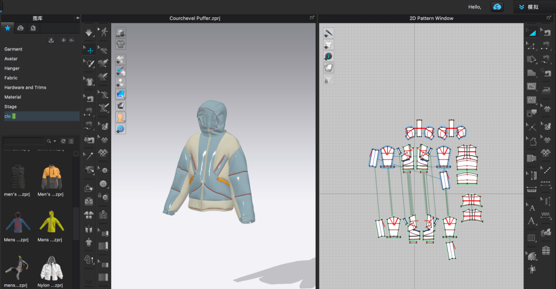Screen dimensions: 556x289
Task: Open the yellow Mens jacket thumbnail
Action: coord(52,222)
